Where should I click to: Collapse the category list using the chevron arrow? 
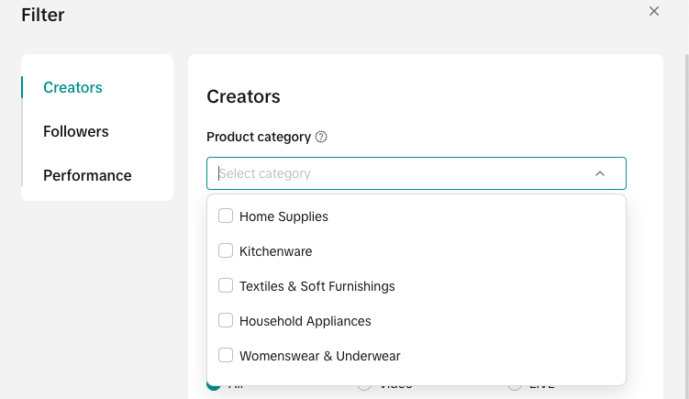point(600,173)
